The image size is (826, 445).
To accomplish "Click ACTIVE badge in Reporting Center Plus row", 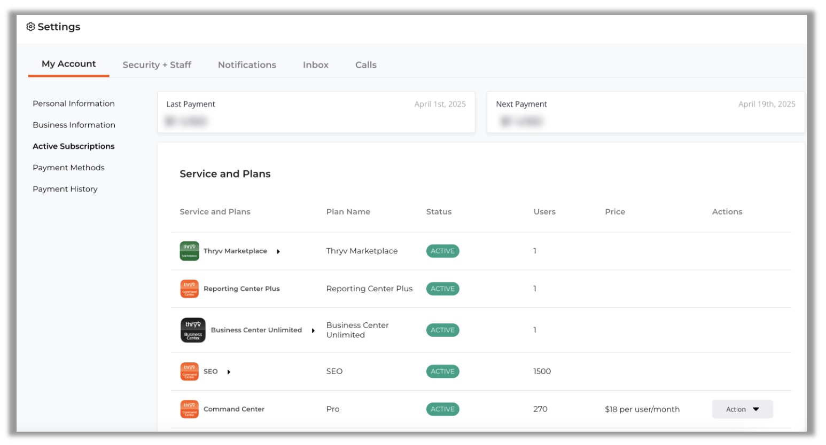I will 443,289.
